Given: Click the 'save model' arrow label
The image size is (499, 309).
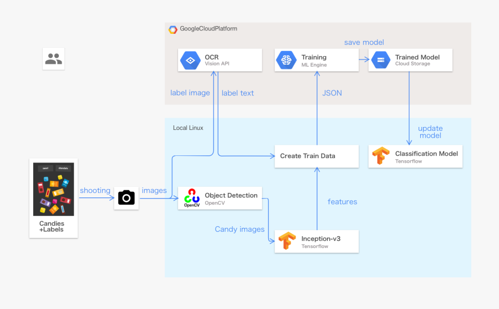Looking at the screenshot, I should coord(364,42).
